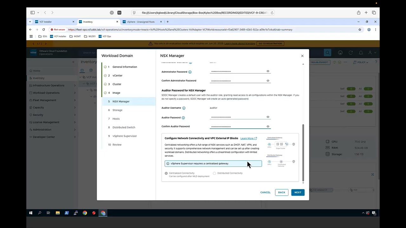
Task: Open the browser apps grid icon
Action: [x=31, y=36]
